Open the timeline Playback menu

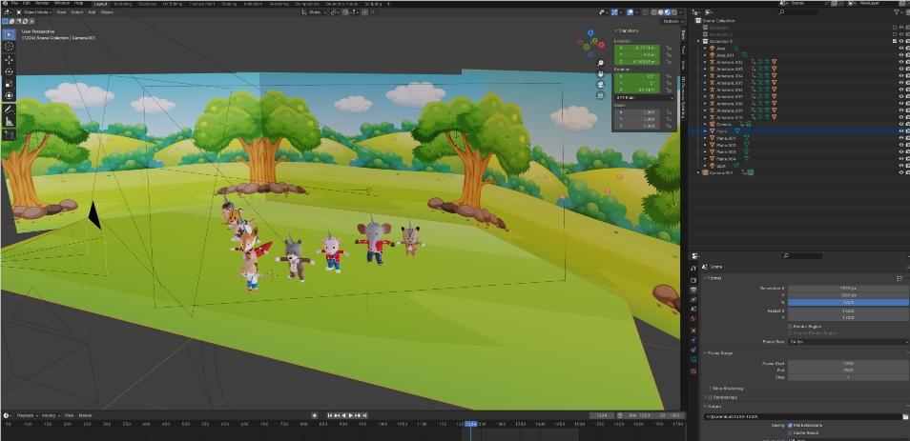tap(27, 415)
